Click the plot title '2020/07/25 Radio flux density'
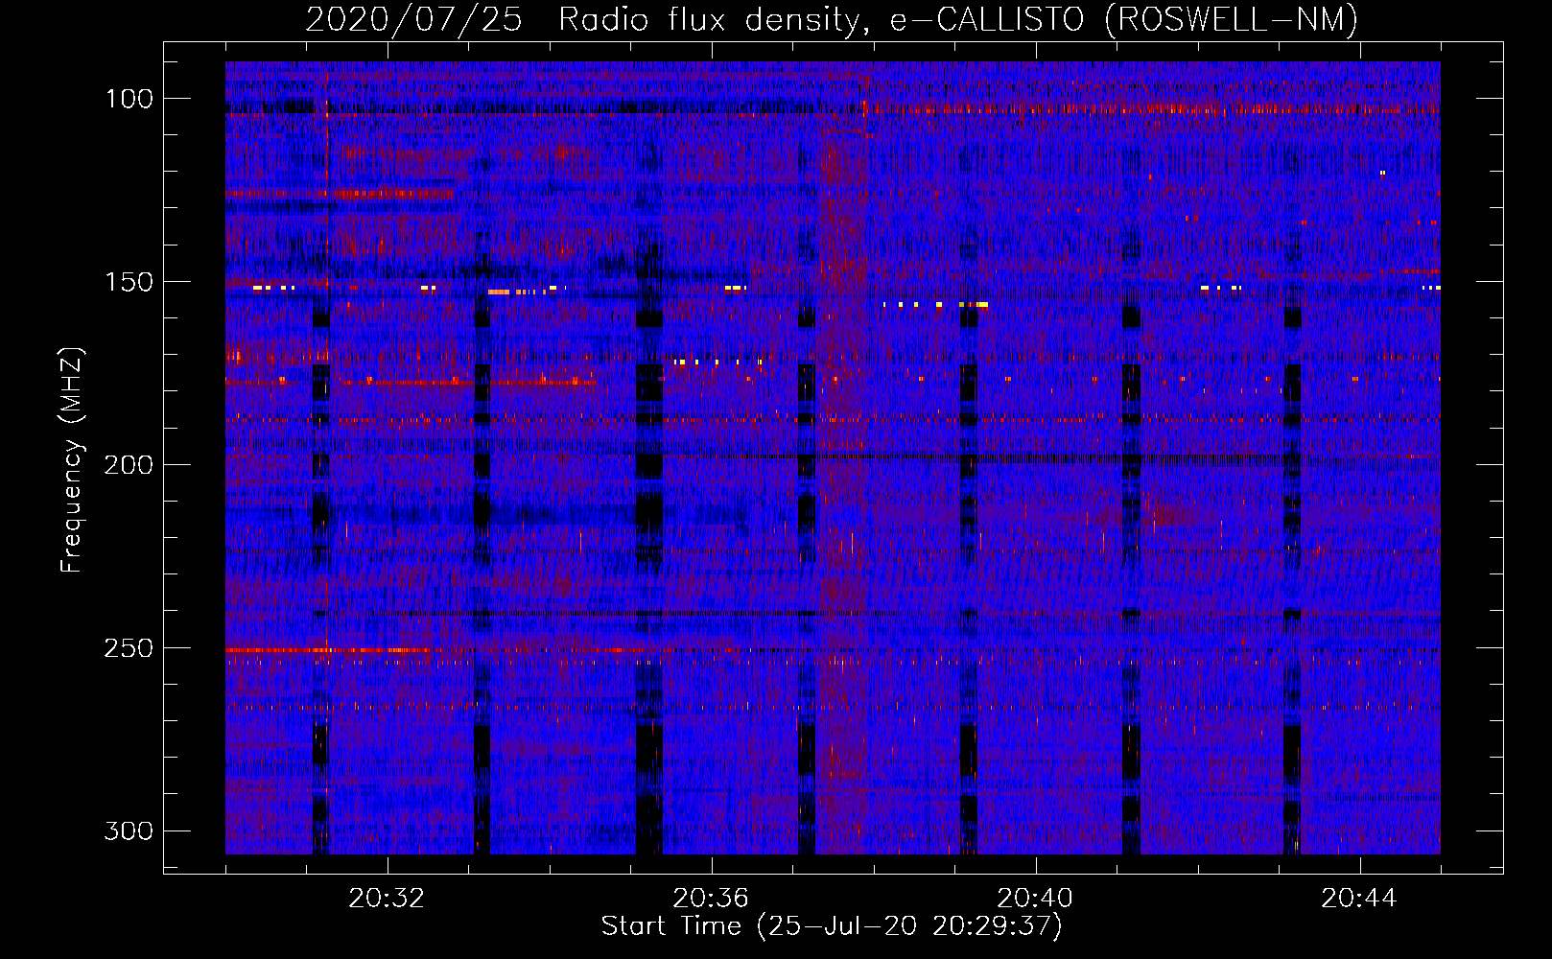This screenshot has height=959, width=1552. [x=832, y=19]
